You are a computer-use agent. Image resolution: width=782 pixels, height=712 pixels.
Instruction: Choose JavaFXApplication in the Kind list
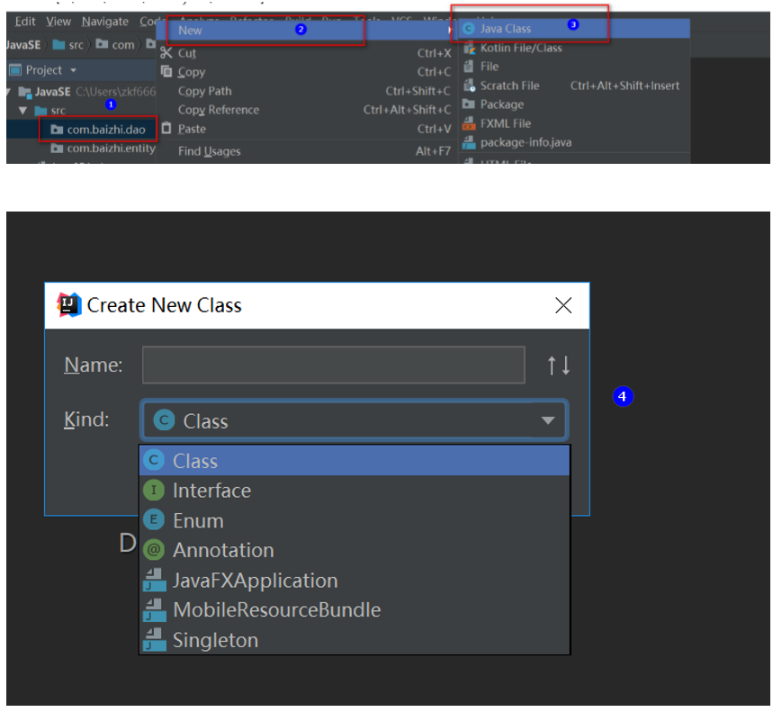click(355, 581)
